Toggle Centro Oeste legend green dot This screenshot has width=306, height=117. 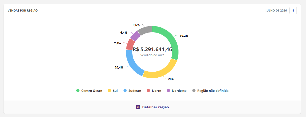[78, 91]
